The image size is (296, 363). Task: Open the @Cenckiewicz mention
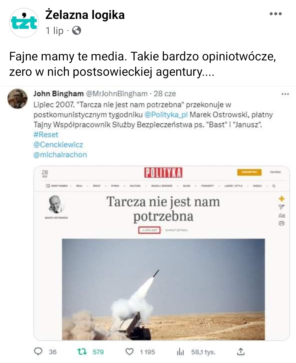pos(58,145)
